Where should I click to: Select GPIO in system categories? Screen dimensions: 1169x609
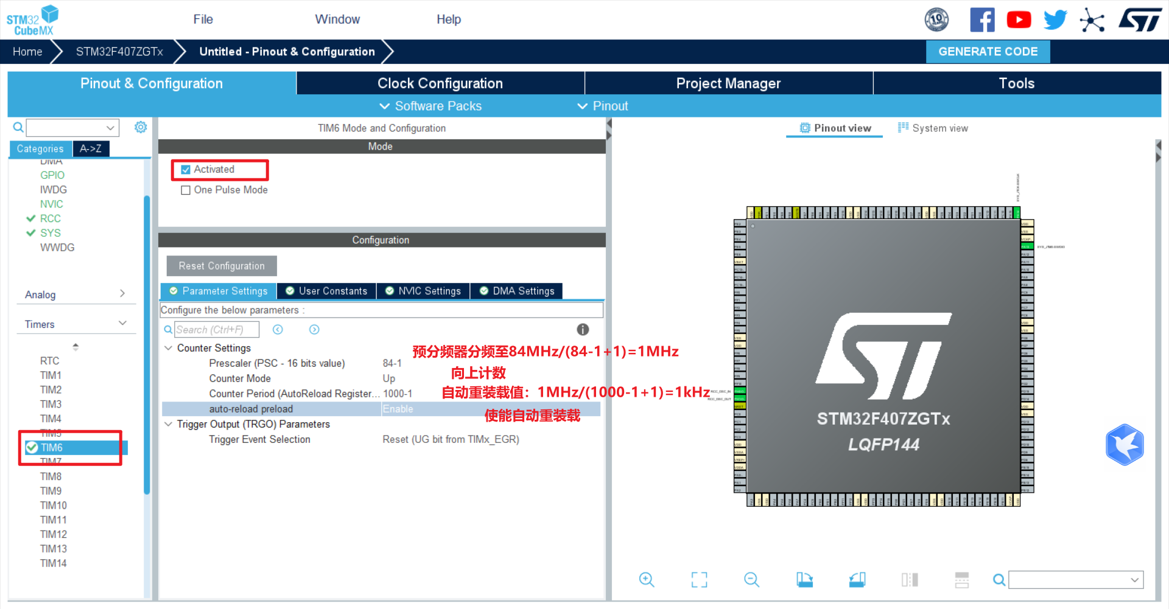(52, 175)
